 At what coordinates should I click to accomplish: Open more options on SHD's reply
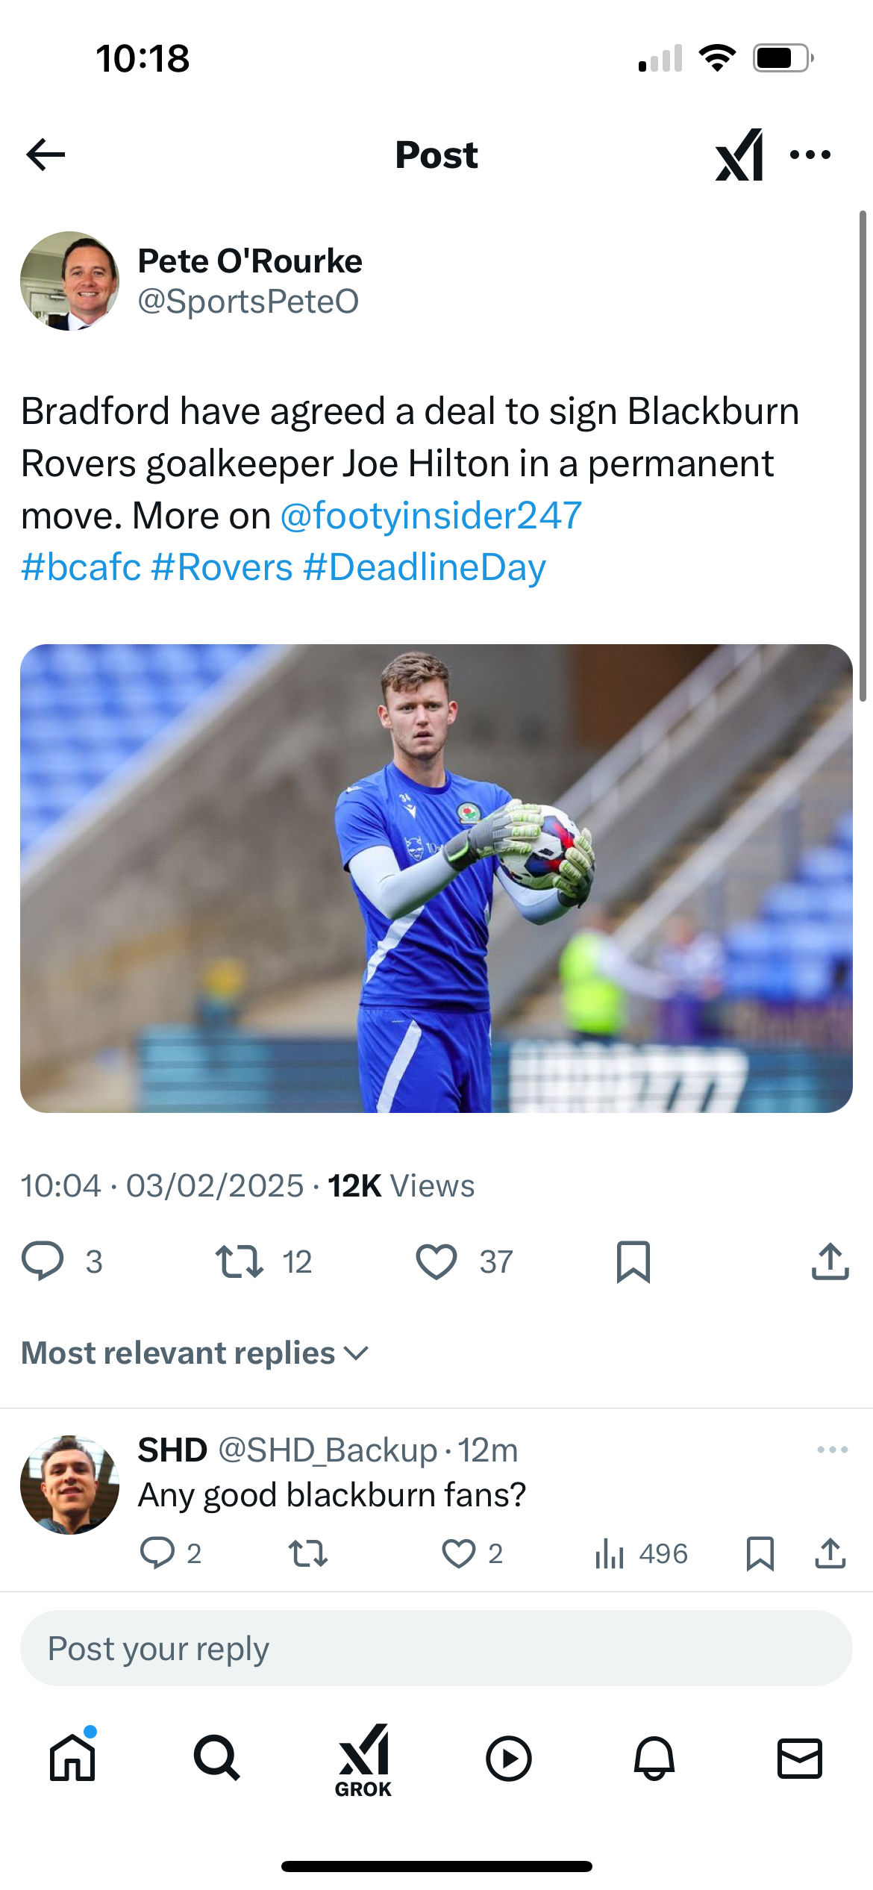tap(832, 1450)
